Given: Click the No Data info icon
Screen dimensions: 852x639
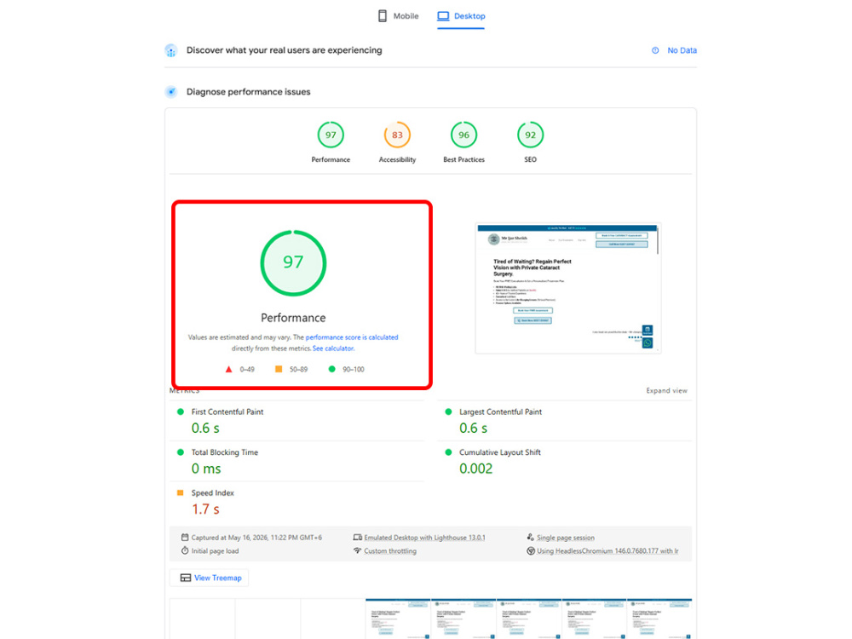Looking at the screenshot, I should point(655,50).
